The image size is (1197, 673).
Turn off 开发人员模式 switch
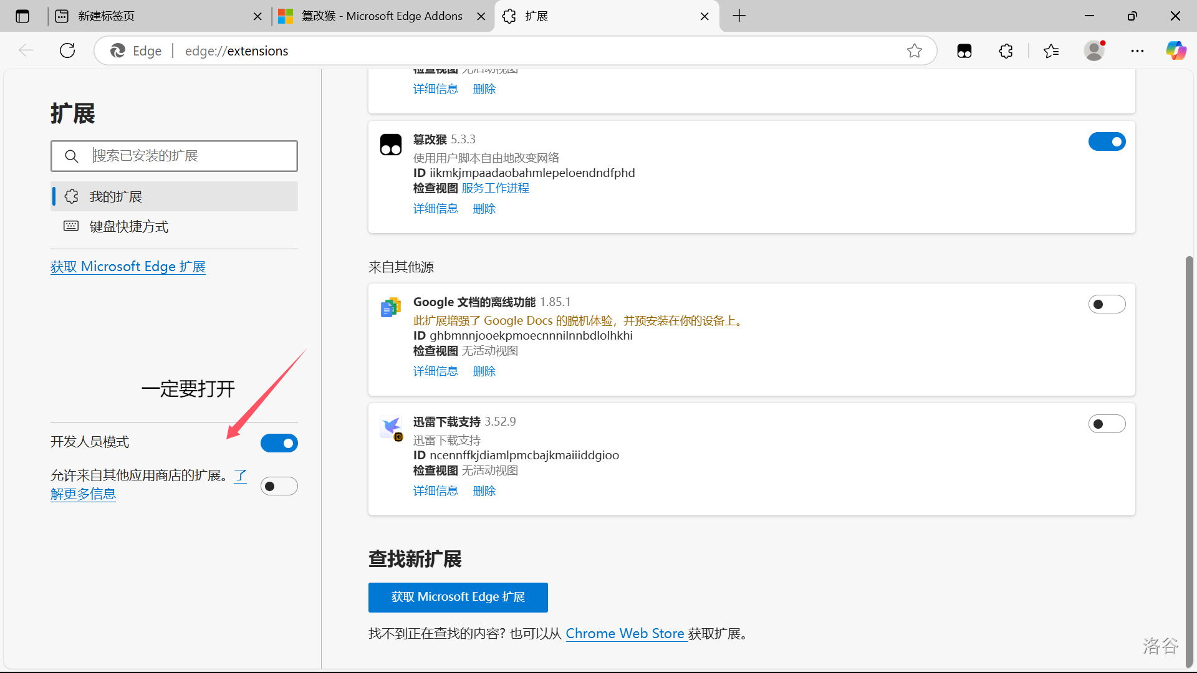tap(279, 444)
